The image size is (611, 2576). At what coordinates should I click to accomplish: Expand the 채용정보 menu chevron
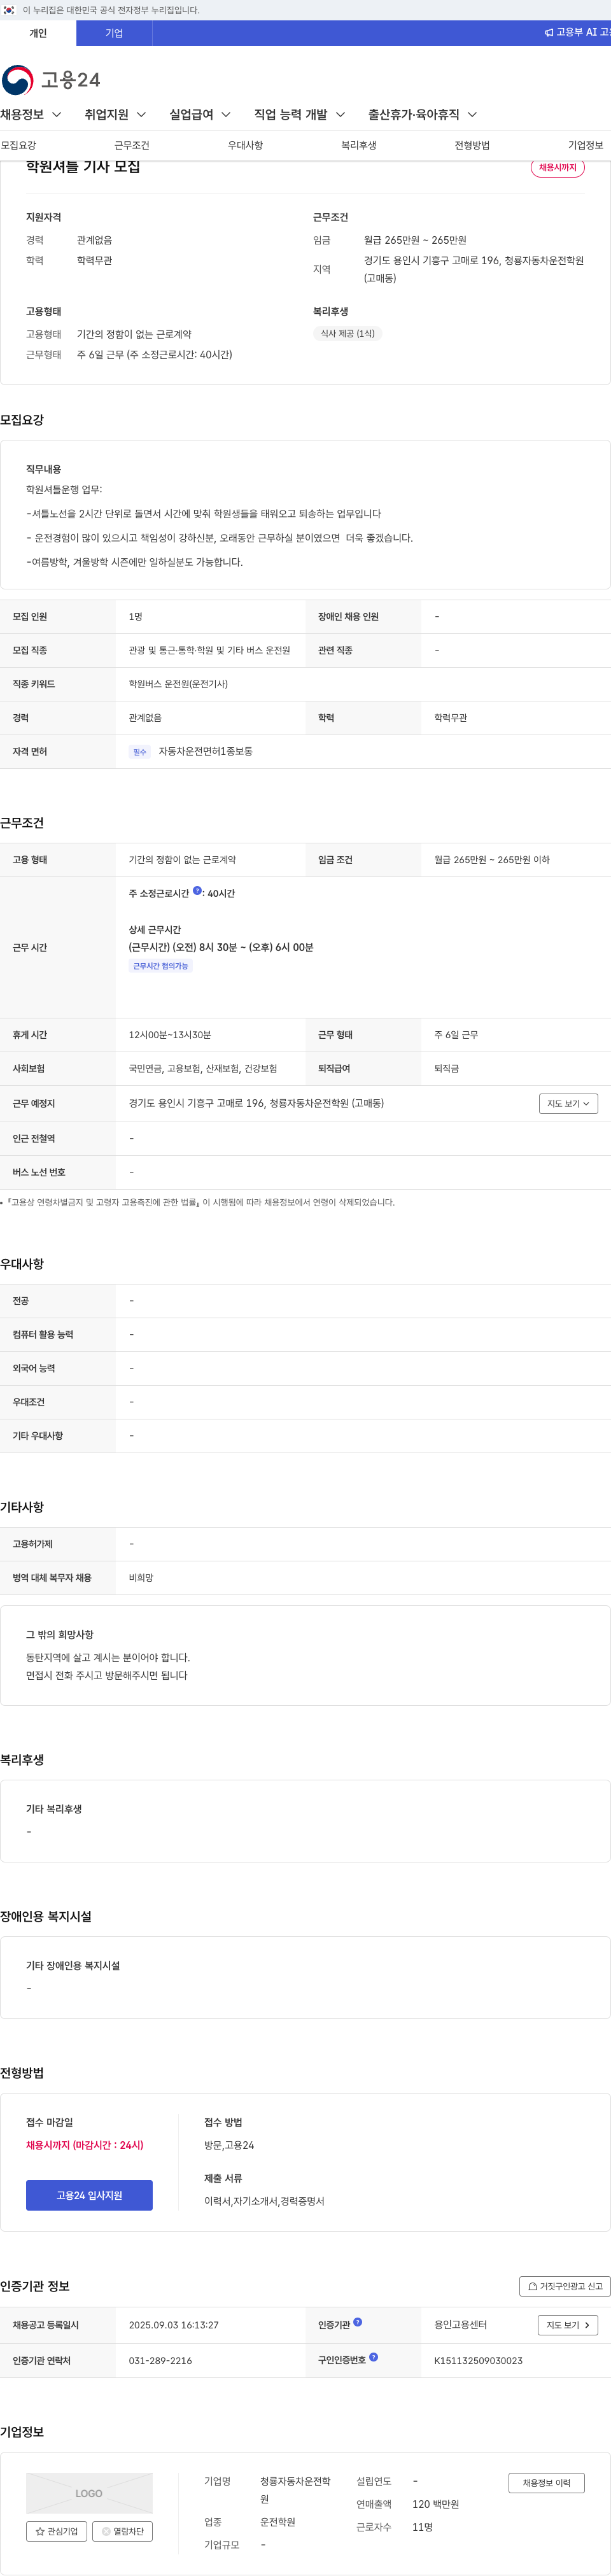click(x=57, y=115)
